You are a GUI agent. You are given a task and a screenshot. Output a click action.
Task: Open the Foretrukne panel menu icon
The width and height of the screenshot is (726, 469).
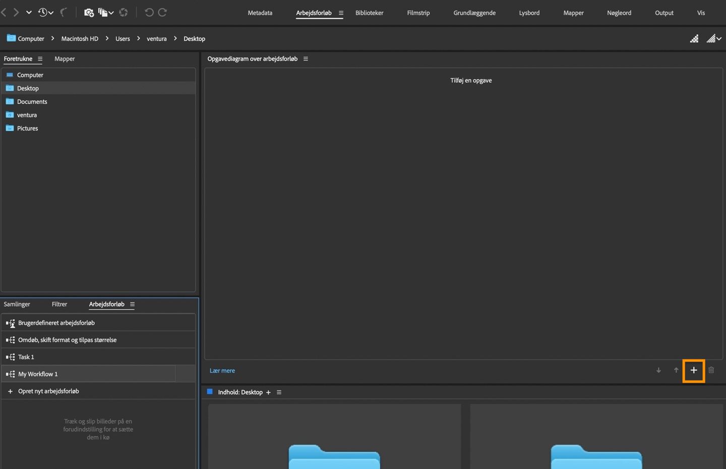[40, 59]
